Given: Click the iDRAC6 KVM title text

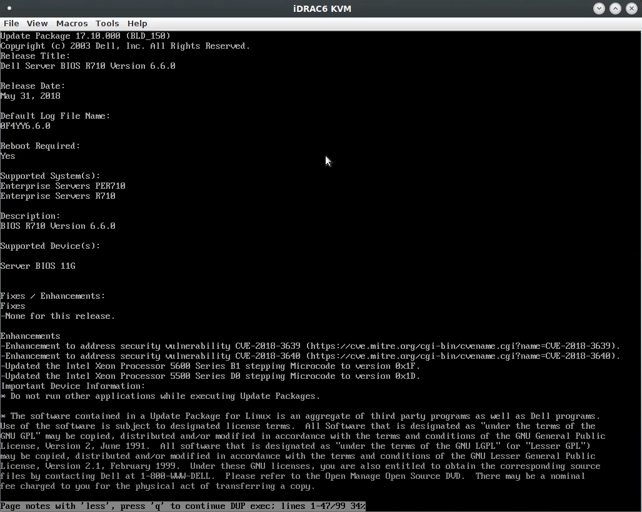Looking at the screenshot, I should click(322, 9).
